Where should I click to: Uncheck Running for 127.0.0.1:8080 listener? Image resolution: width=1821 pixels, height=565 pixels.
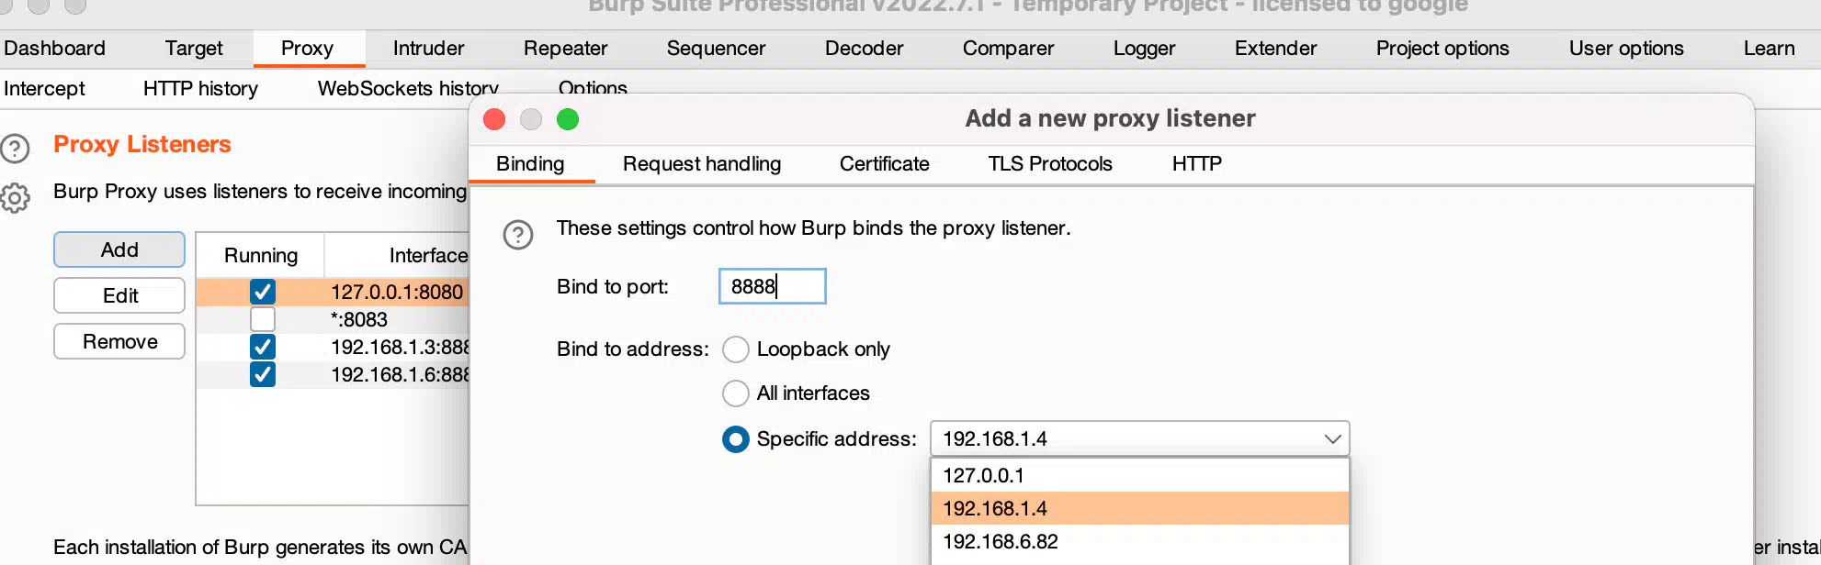(263, 292)
